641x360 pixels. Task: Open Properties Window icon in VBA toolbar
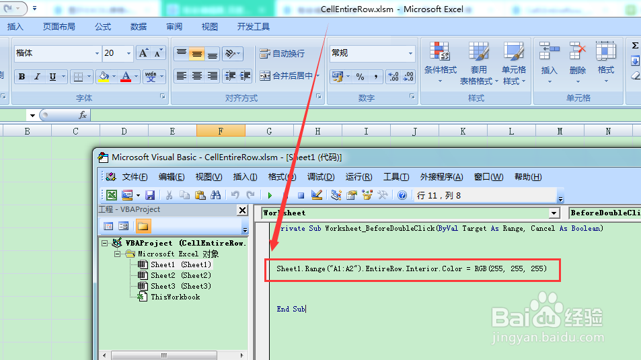click(352, 195)
